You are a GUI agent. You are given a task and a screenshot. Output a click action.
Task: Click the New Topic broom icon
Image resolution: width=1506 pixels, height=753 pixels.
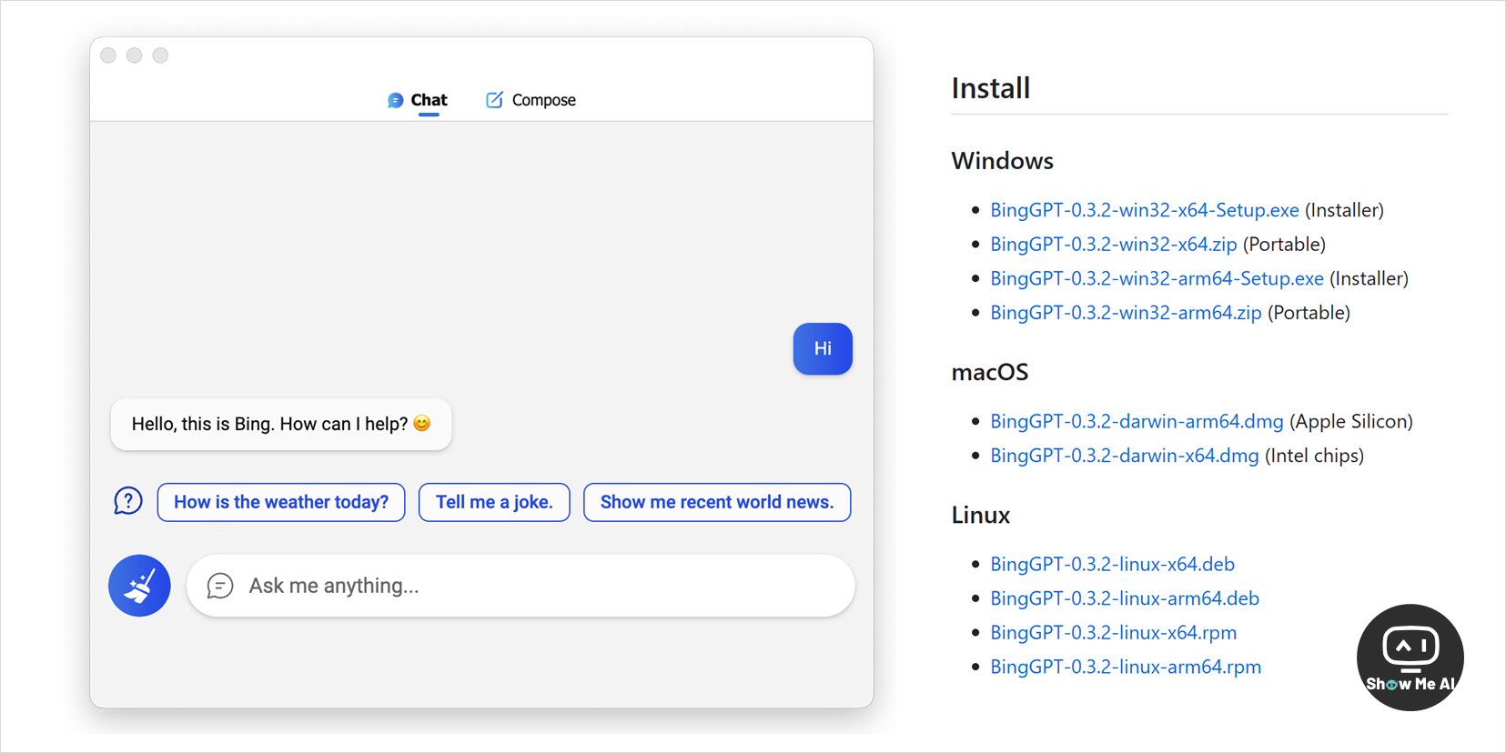[x=139, y=586]
